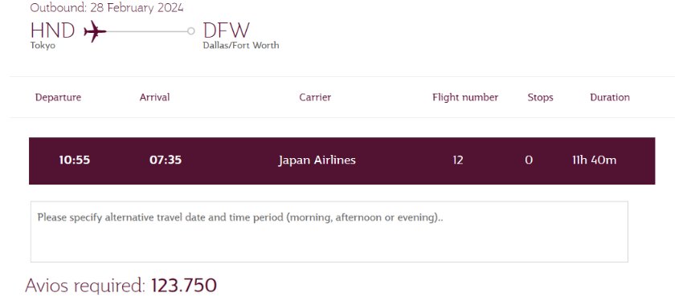The height and width of the screenshot is (305, 683).
Task: Click the Duration column header
Action: coord(610,97)
